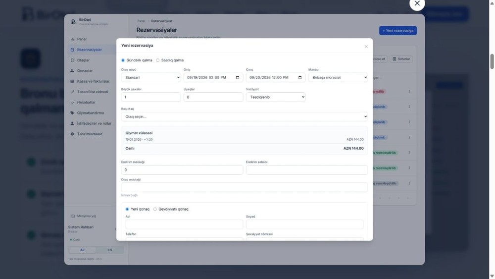Click Sütunlar columns button
495x279 pixels.
tap(401, 59)
